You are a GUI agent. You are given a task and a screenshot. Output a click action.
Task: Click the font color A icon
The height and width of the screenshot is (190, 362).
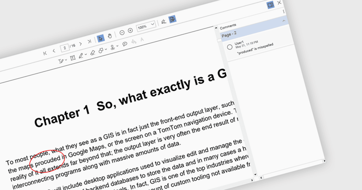(x=142, y=40)
